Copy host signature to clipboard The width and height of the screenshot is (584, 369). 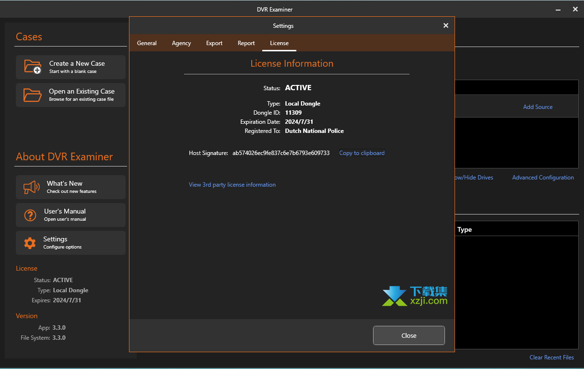click(362, 153)
